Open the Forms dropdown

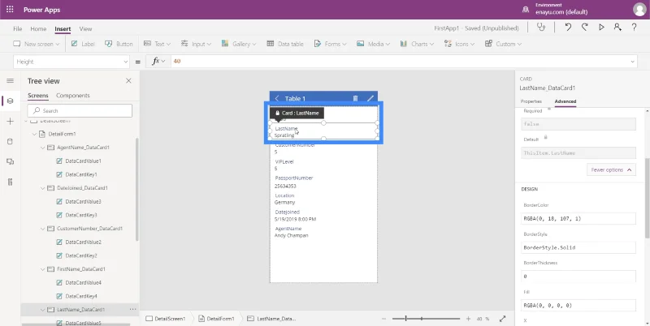331,44
